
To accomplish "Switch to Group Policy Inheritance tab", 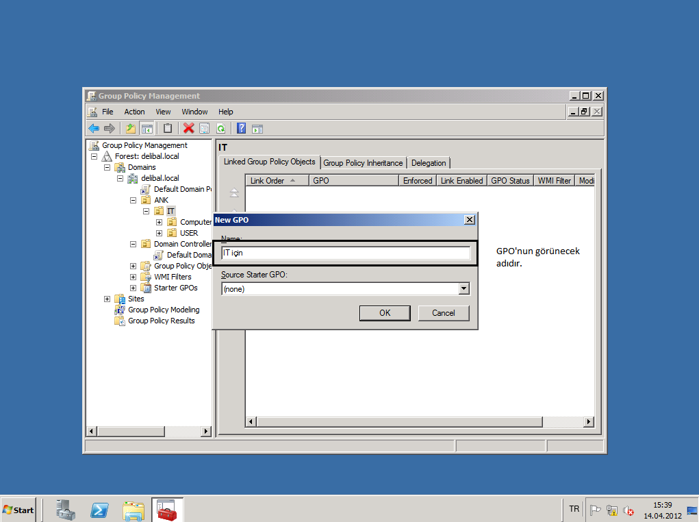I will coord(363,163).
